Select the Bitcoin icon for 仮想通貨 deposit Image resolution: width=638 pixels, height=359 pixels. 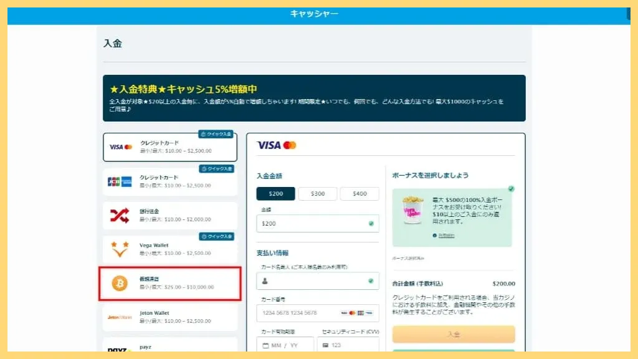click(x=118, y=284)
